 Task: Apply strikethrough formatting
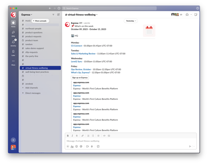coord(77,136)
